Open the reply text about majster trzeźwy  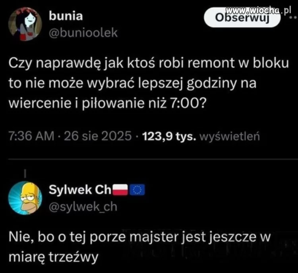click(x=139, y=247)
